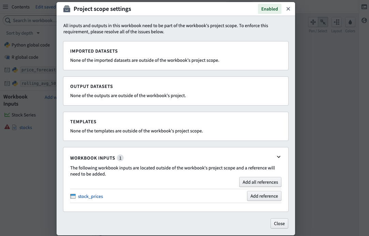Click the Stock Series chart icon
Screen dimensions: 369x236
pyautogui.click(x=7, y=115)
